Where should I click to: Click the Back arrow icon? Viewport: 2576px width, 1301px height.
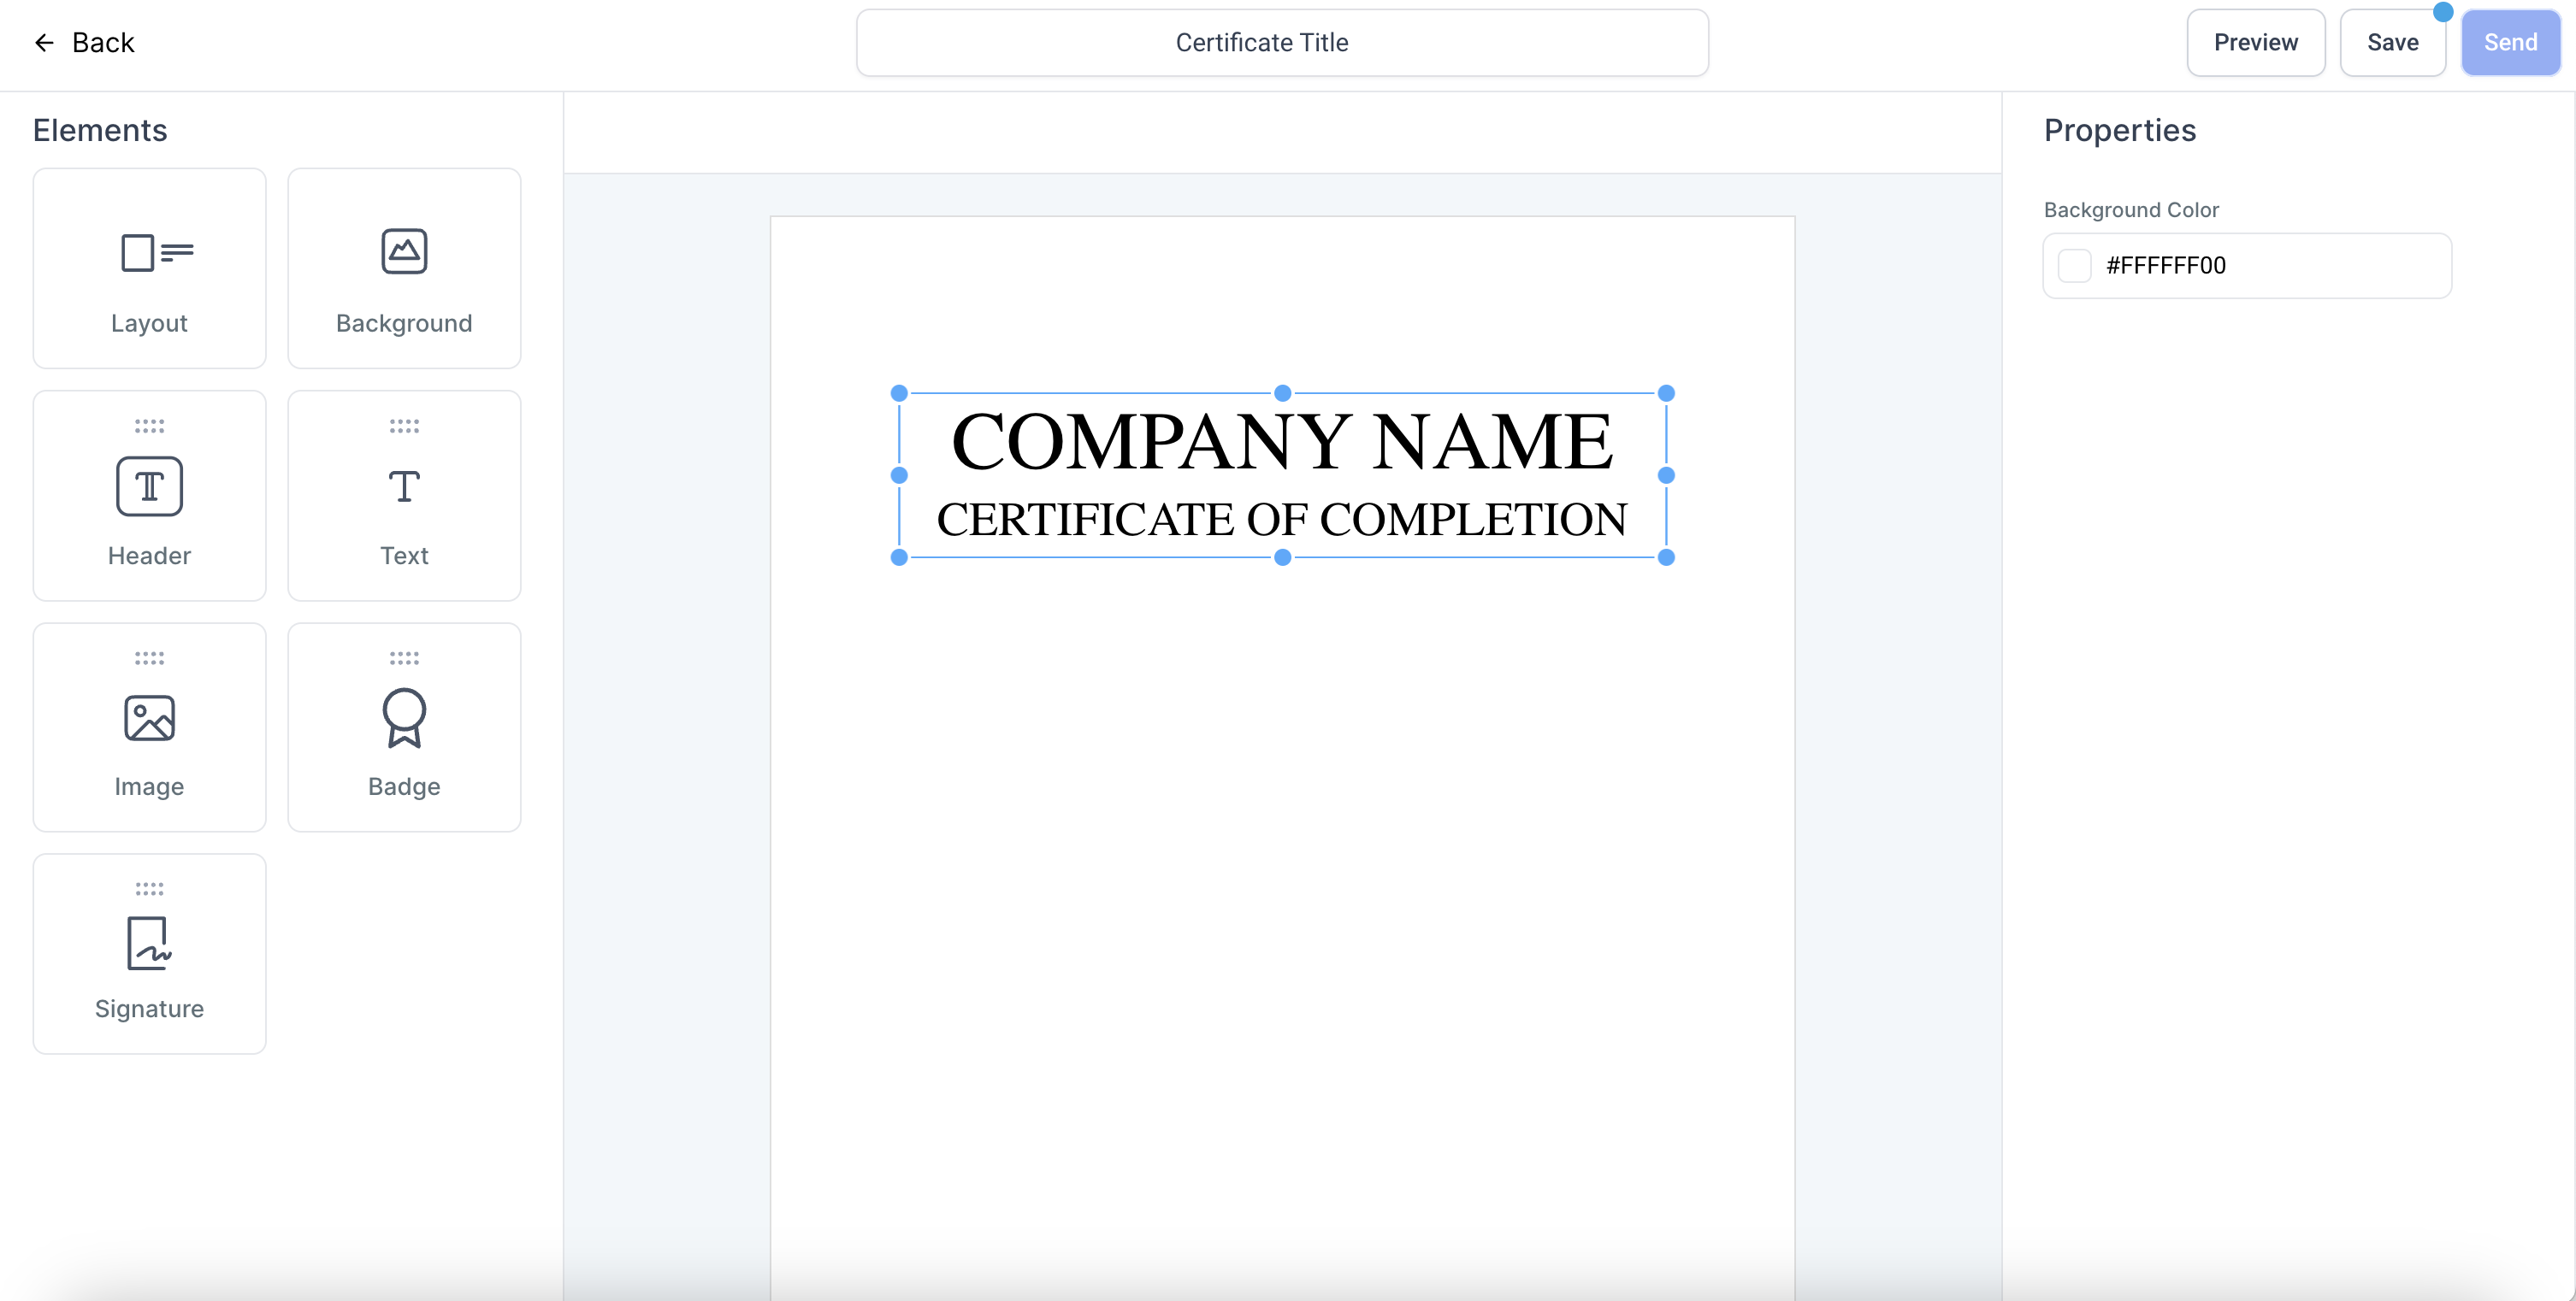point(44,43)
